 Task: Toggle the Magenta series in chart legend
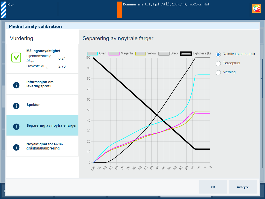(121, 53)
